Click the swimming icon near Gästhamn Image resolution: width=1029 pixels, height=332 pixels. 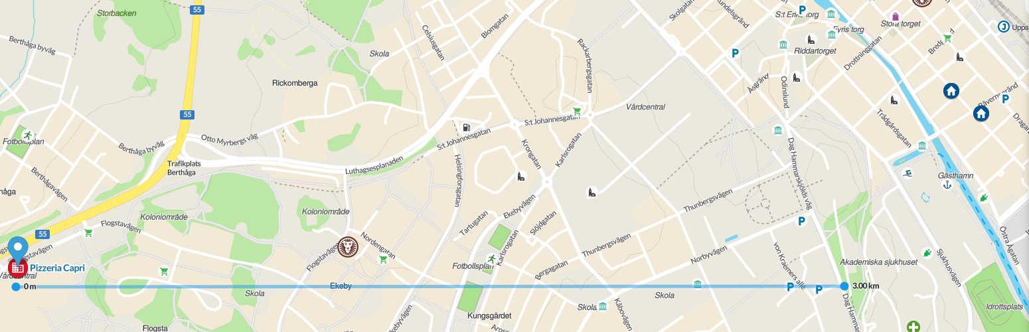coord(908,174)
